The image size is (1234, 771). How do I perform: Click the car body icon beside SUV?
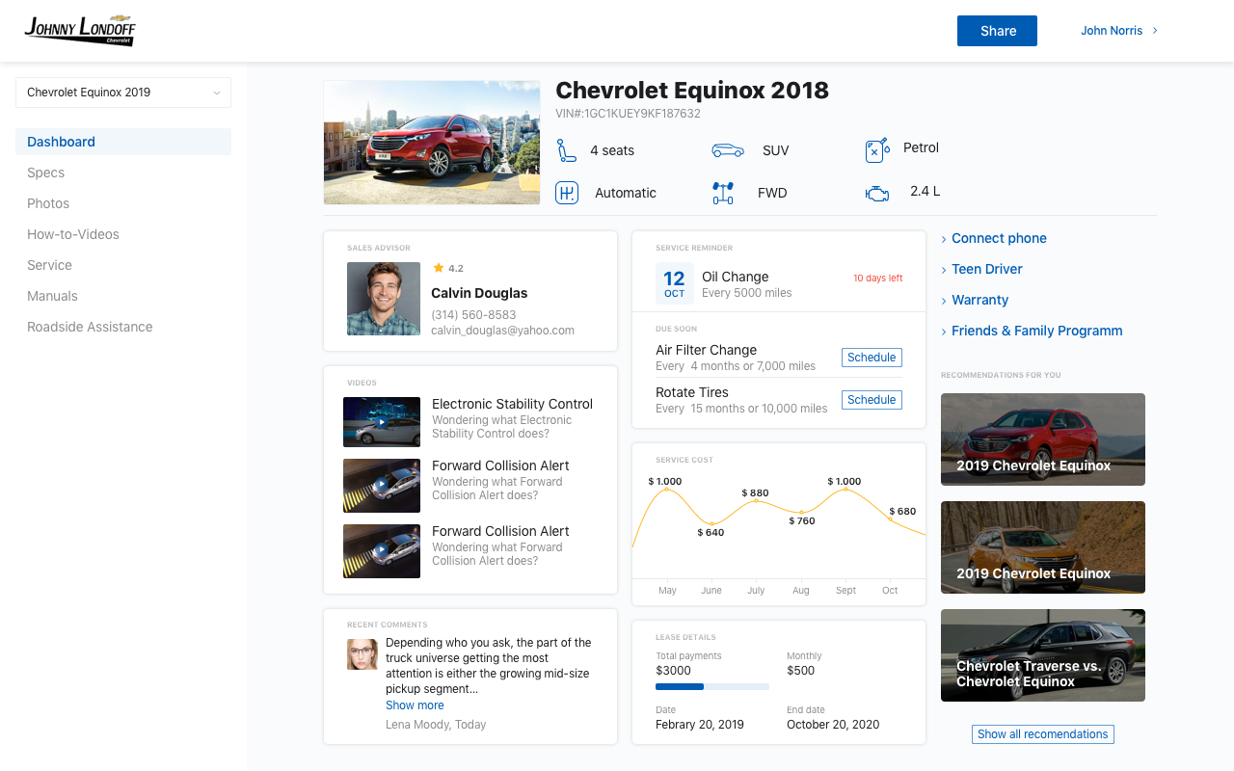[728, 150]
